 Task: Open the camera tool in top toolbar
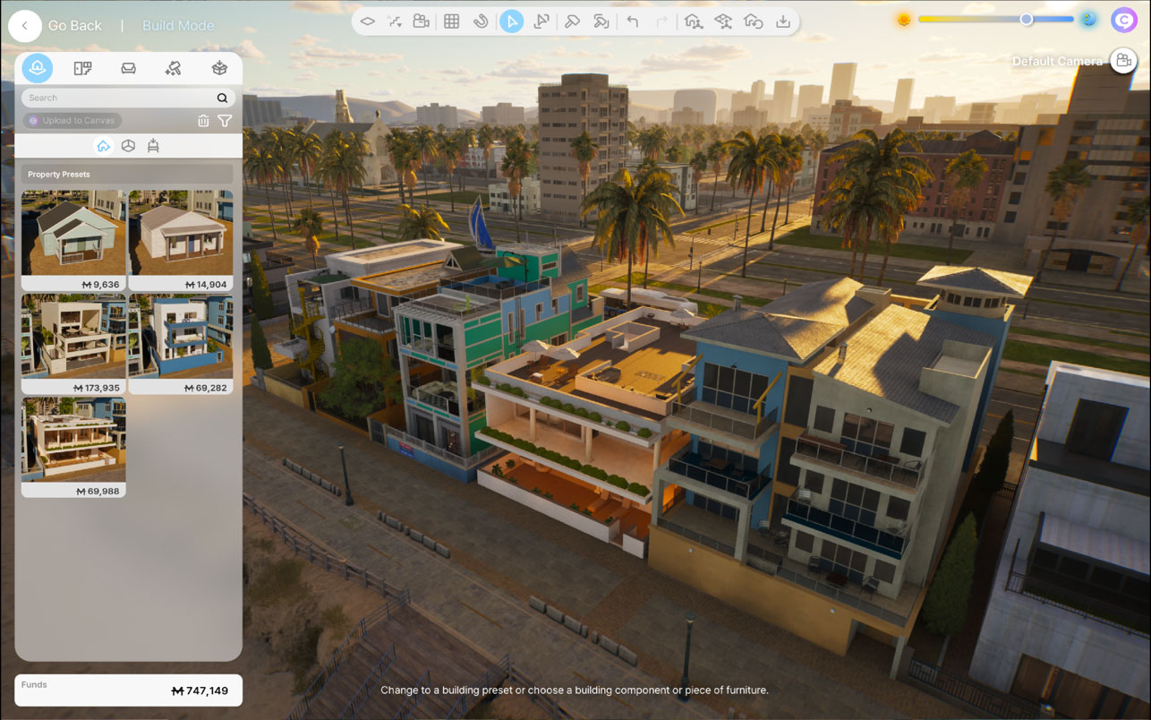tap(421, 21)
